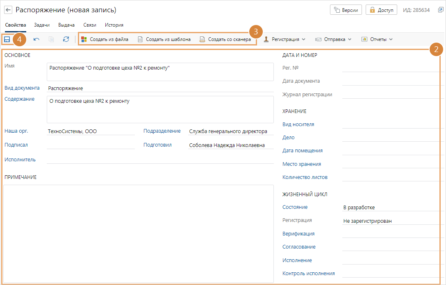Click into the Примечание text area
This screenshot has height=285, width=446.
[139, 233]
